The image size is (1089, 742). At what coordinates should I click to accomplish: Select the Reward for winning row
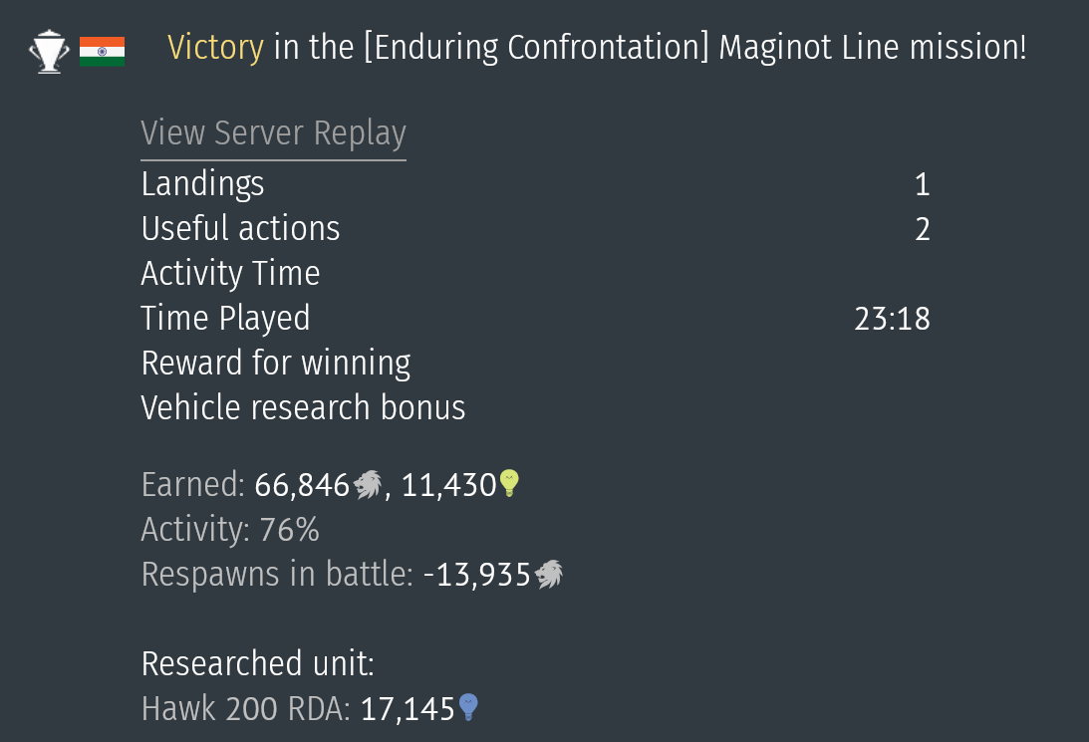(x=276, y=364)
